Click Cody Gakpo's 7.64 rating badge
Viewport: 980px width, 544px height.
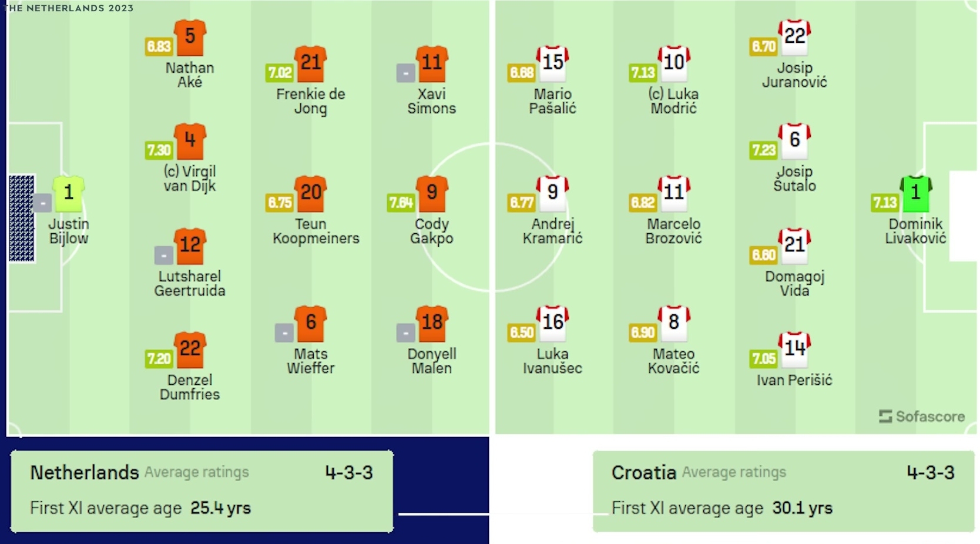(x=401, y=203)
